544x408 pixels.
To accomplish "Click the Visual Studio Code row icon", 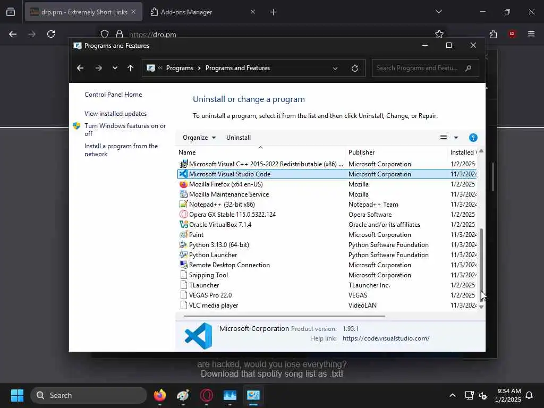I will 183,174.
